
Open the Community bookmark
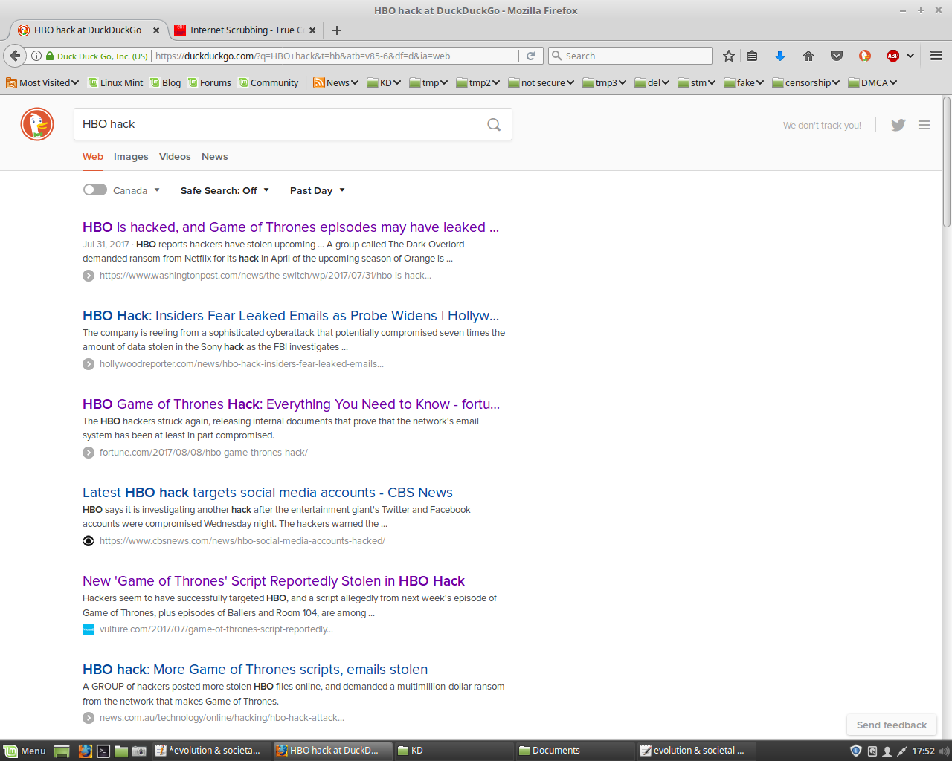click(268, 82)
